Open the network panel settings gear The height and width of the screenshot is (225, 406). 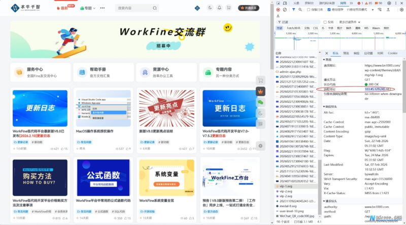(x=401, y=10)
